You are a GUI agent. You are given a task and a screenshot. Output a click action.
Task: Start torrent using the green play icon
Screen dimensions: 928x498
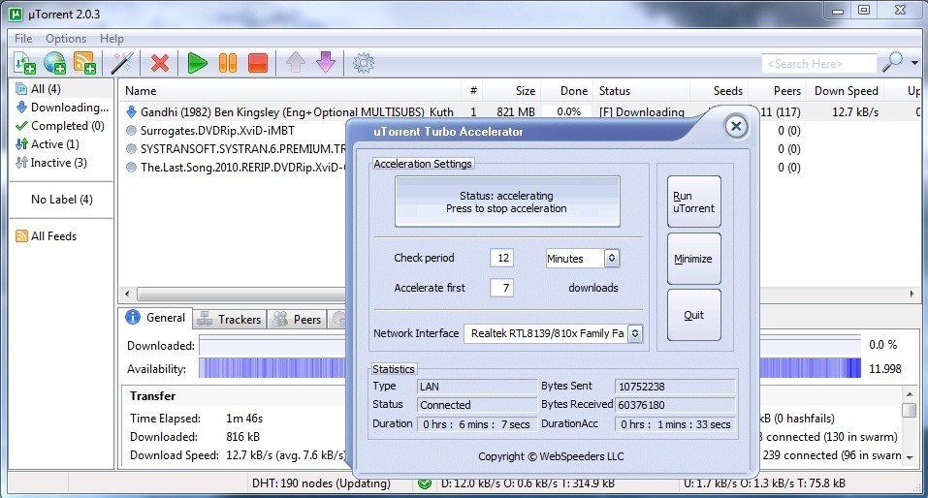click(x=198, y=63)
